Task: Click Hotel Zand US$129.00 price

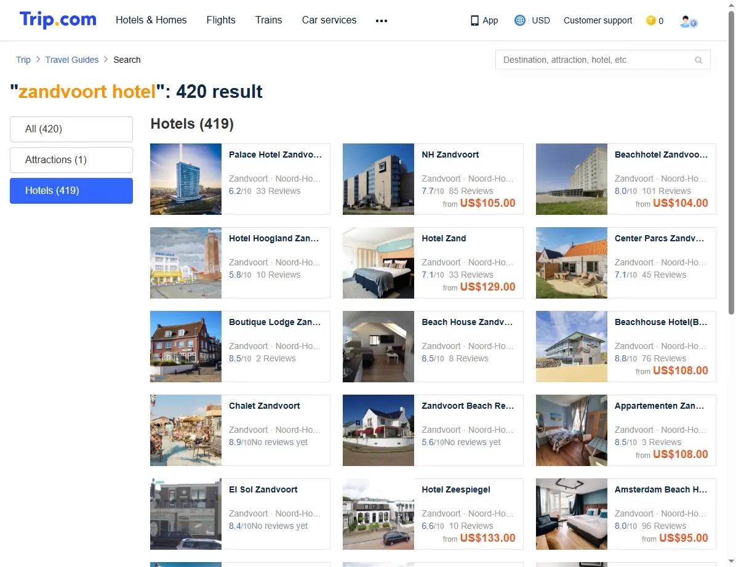Action: point(487,286)
